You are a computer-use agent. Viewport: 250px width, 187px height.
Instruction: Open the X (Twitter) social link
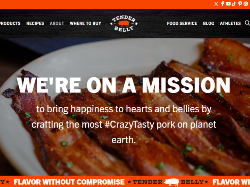[x=216, y=4]
